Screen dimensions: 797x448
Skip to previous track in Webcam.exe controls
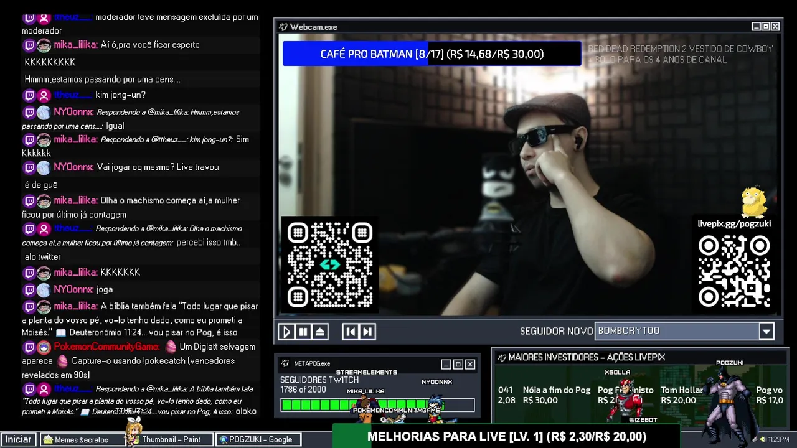coord(351,332)
